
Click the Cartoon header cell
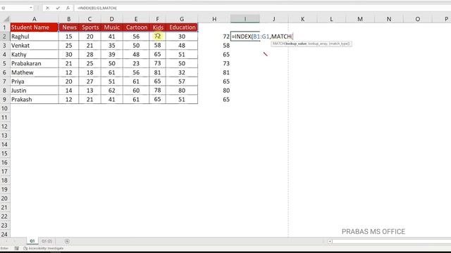coord(136,27)
